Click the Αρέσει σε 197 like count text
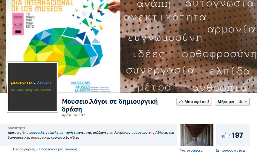Viewport: 257px width, 157px height. click(x=74, y=115)
